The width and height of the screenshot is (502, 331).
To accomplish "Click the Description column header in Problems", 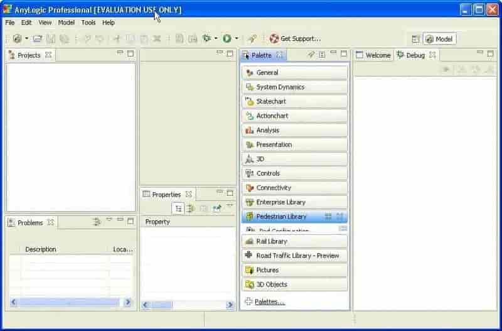I will tap(41, 249).
